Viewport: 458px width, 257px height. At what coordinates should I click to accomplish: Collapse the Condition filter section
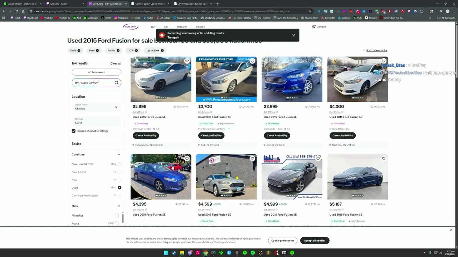[119, 155]
